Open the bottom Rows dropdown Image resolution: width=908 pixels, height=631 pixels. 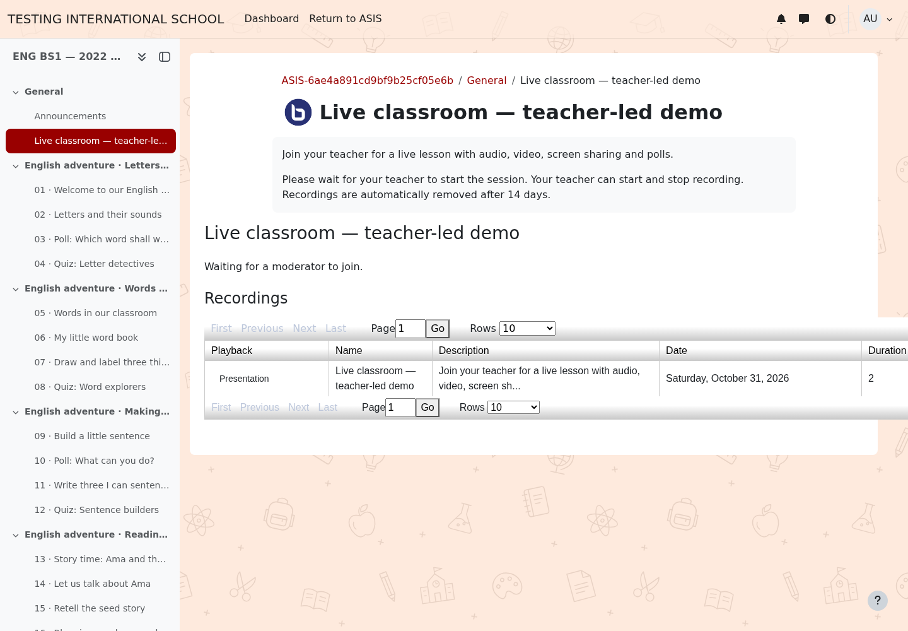click(513, 408)
